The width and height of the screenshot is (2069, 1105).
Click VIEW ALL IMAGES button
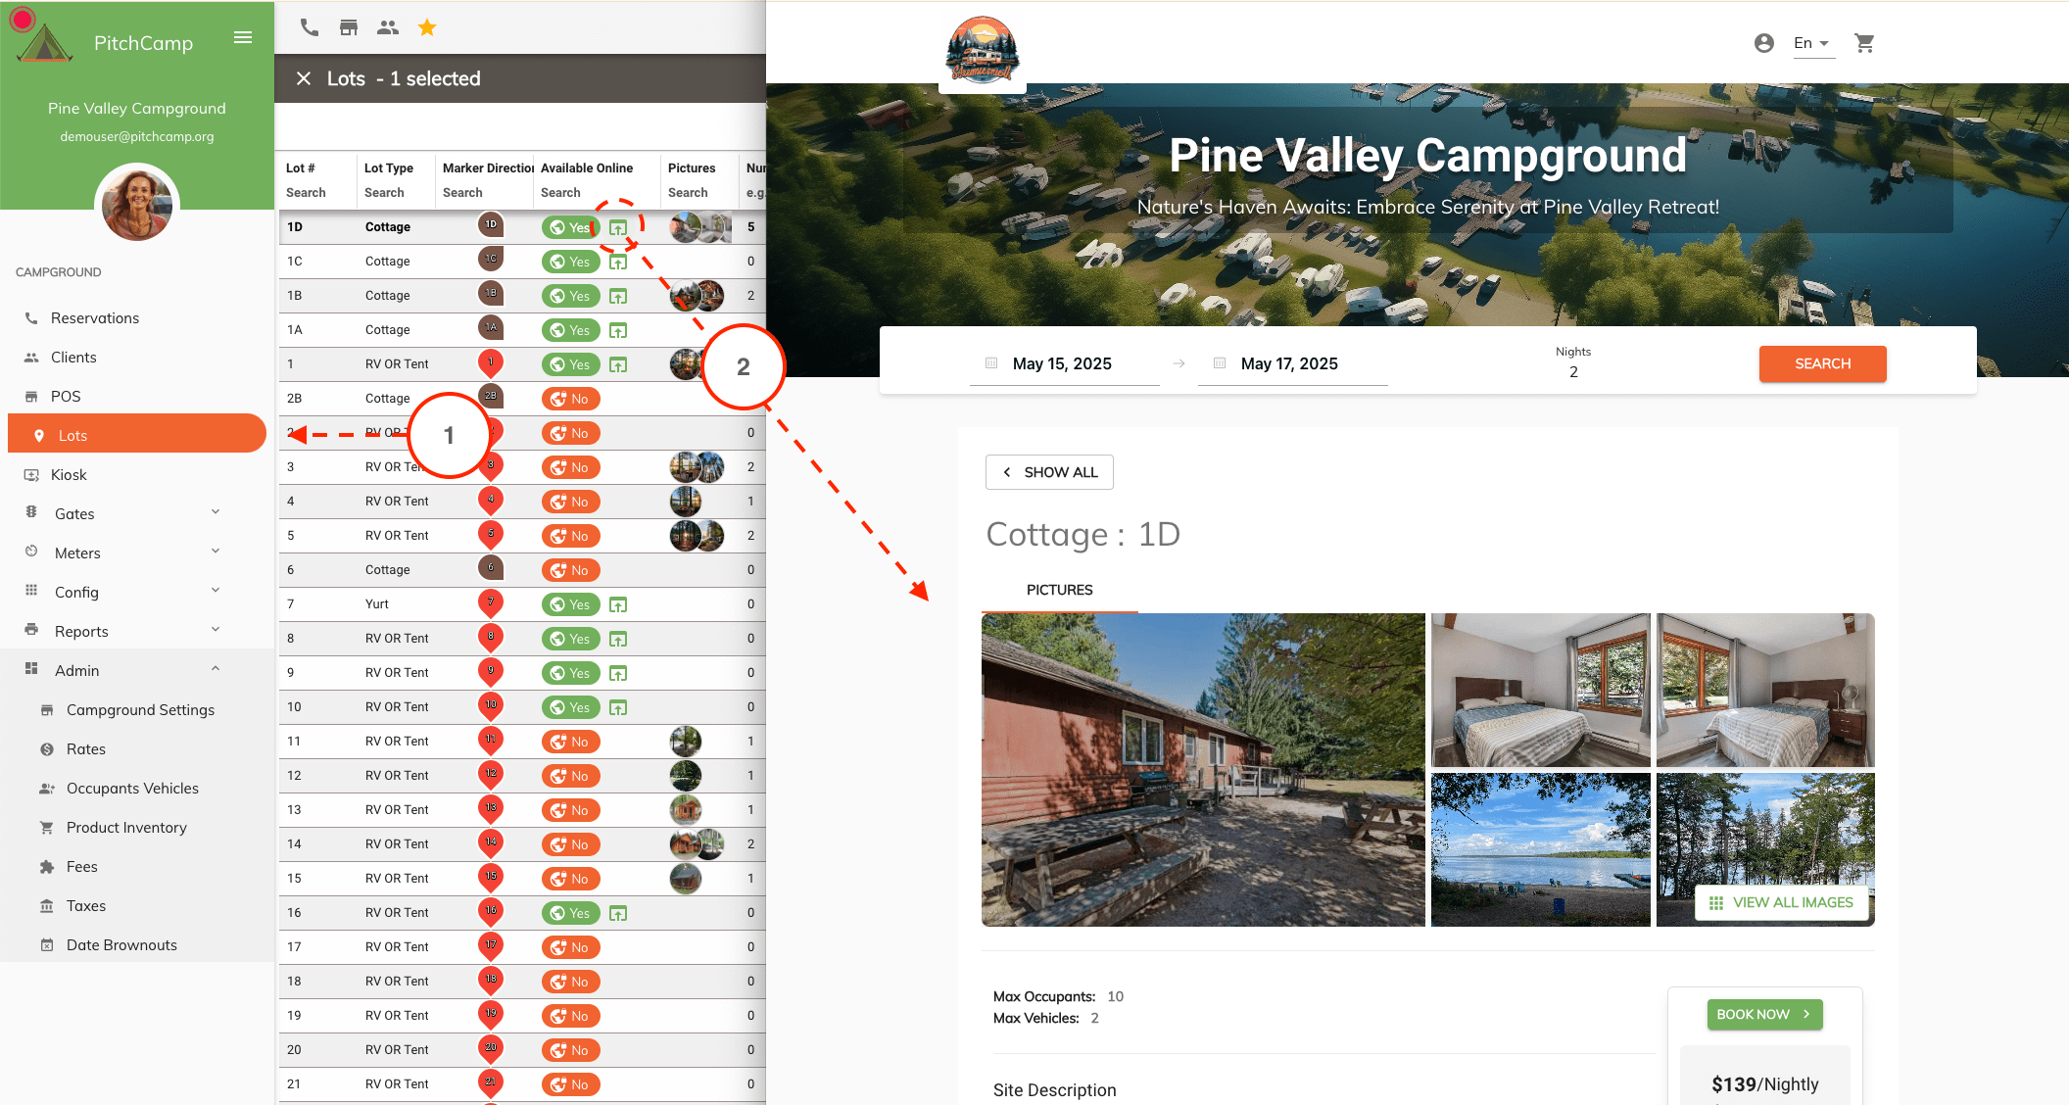pos(1782,902)
